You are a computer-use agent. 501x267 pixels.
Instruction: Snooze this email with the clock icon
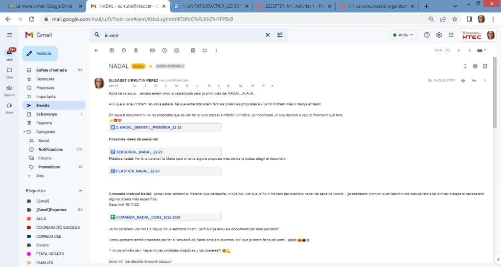click(x=164, y=50)
